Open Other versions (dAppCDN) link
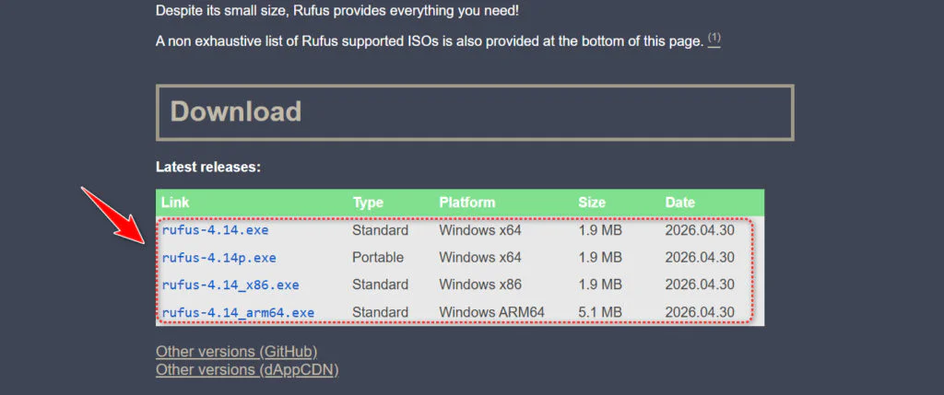 [247, 369]
